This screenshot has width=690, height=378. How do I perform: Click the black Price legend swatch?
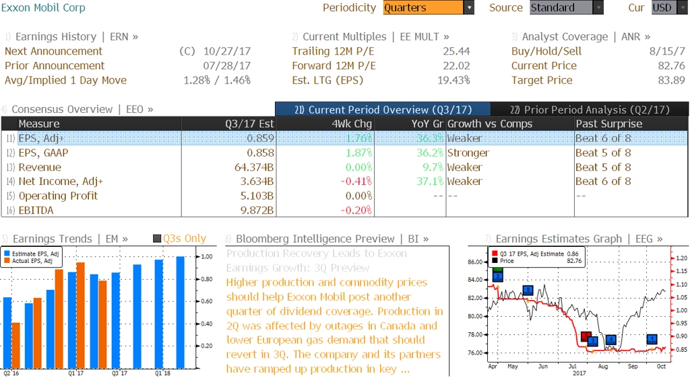tap(495, 260)
